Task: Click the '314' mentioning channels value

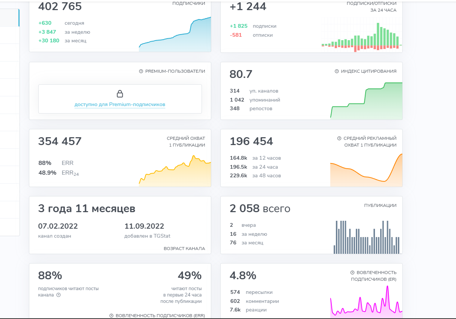Action: 235,91
